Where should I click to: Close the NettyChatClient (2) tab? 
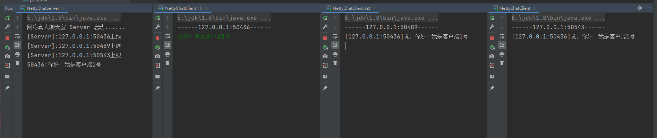pos(374,8)
